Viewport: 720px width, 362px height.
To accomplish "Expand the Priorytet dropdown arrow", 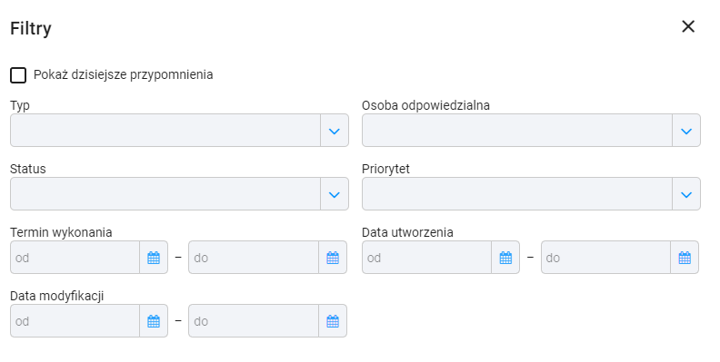I will pos(686,195).
